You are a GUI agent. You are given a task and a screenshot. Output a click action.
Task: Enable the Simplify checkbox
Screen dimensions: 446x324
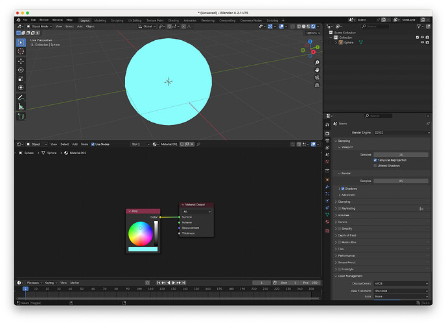tap(339, 229)
